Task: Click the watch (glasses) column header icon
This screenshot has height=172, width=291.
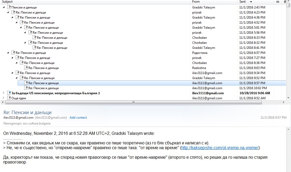Action: (x=278, y=2)
